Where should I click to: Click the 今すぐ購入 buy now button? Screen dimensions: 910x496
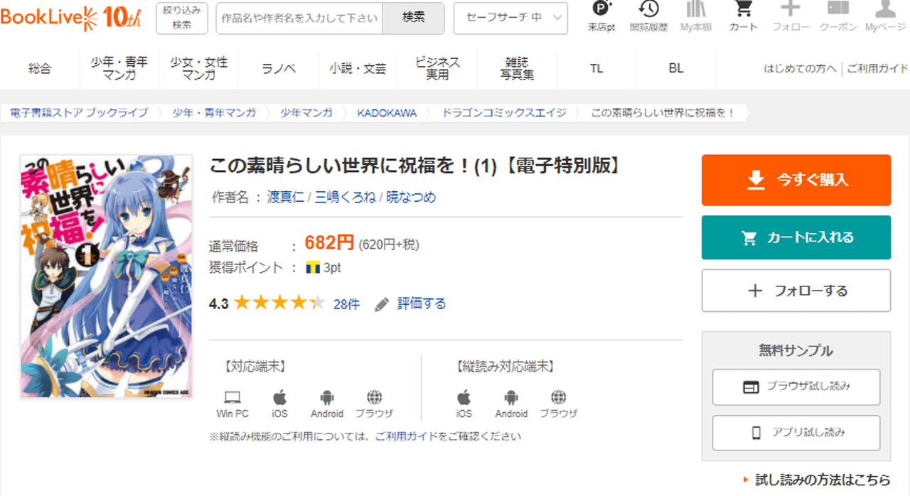(x=796, y=180)
